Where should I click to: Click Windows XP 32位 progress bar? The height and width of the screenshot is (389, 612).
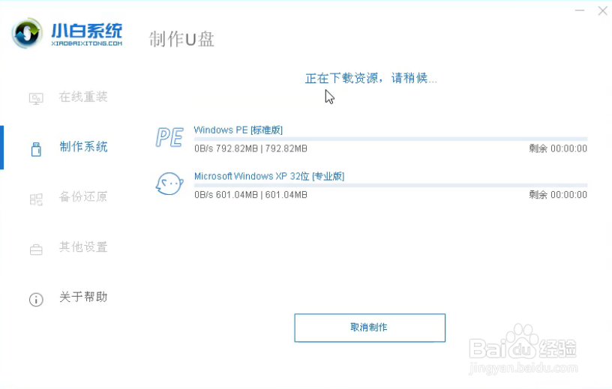[391, 185]
